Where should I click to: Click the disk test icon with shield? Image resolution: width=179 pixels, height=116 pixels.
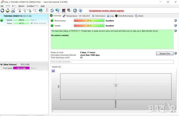[20, 11]
